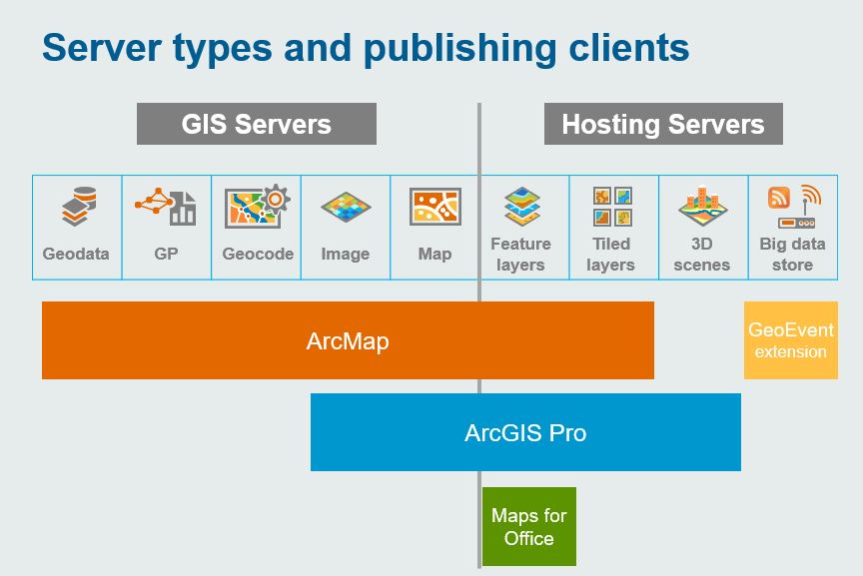Click the Big data store router icon

[794, 207]
